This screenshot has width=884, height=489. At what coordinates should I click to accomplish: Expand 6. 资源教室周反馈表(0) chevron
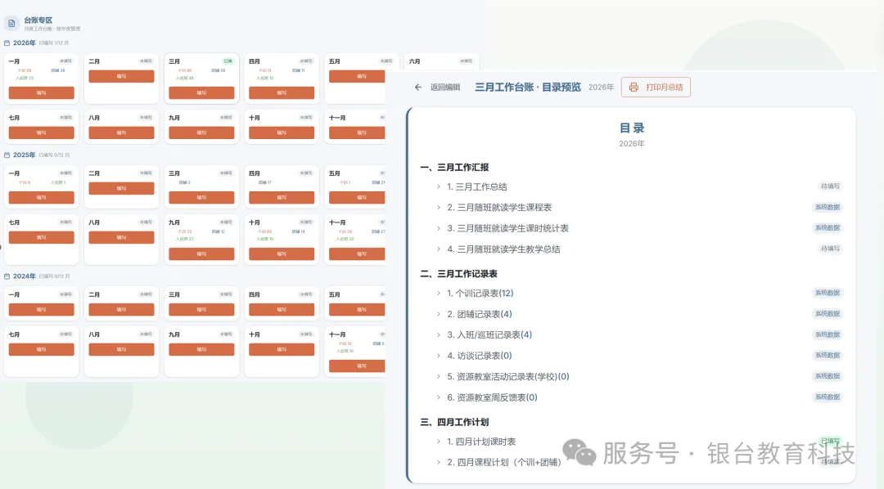point(439,397)
